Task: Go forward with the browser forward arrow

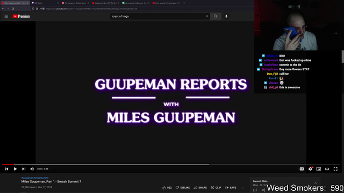Action: 8,9
